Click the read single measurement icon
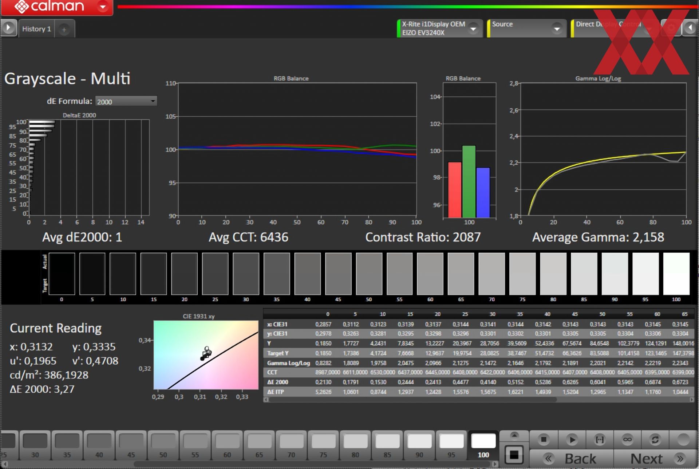Image resolution: width=699 pixels, height=469 pixels. (x=599, y=440)
